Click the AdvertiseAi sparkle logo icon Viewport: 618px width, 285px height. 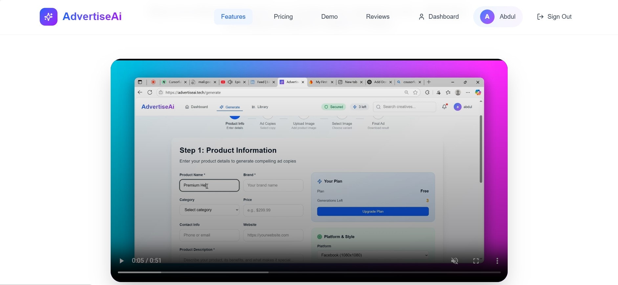coord(49,17)
